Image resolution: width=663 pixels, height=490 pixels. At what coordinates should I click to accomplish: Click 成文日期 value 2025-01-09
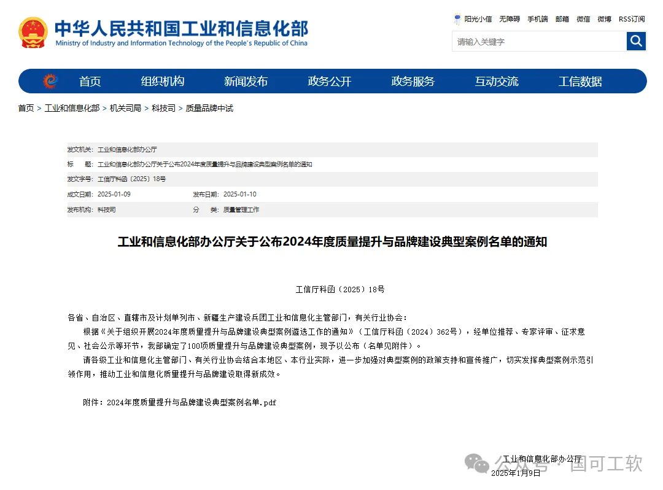(x=114, y=195)
